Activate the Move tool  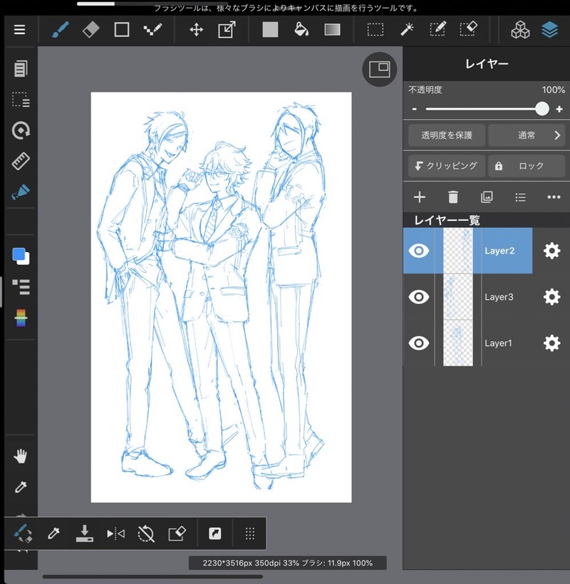click(x=196, y=30)
